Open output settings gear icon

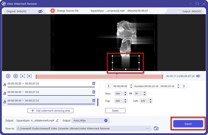tap(106, 120)
